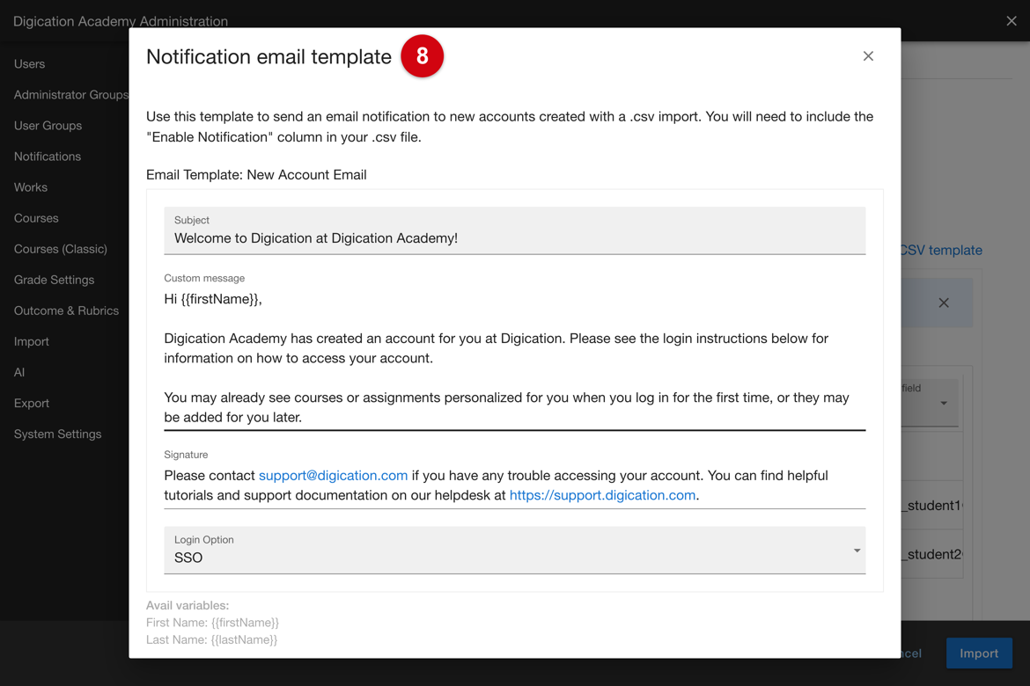Go to Administrator Groups section

(x=71, y=94)
